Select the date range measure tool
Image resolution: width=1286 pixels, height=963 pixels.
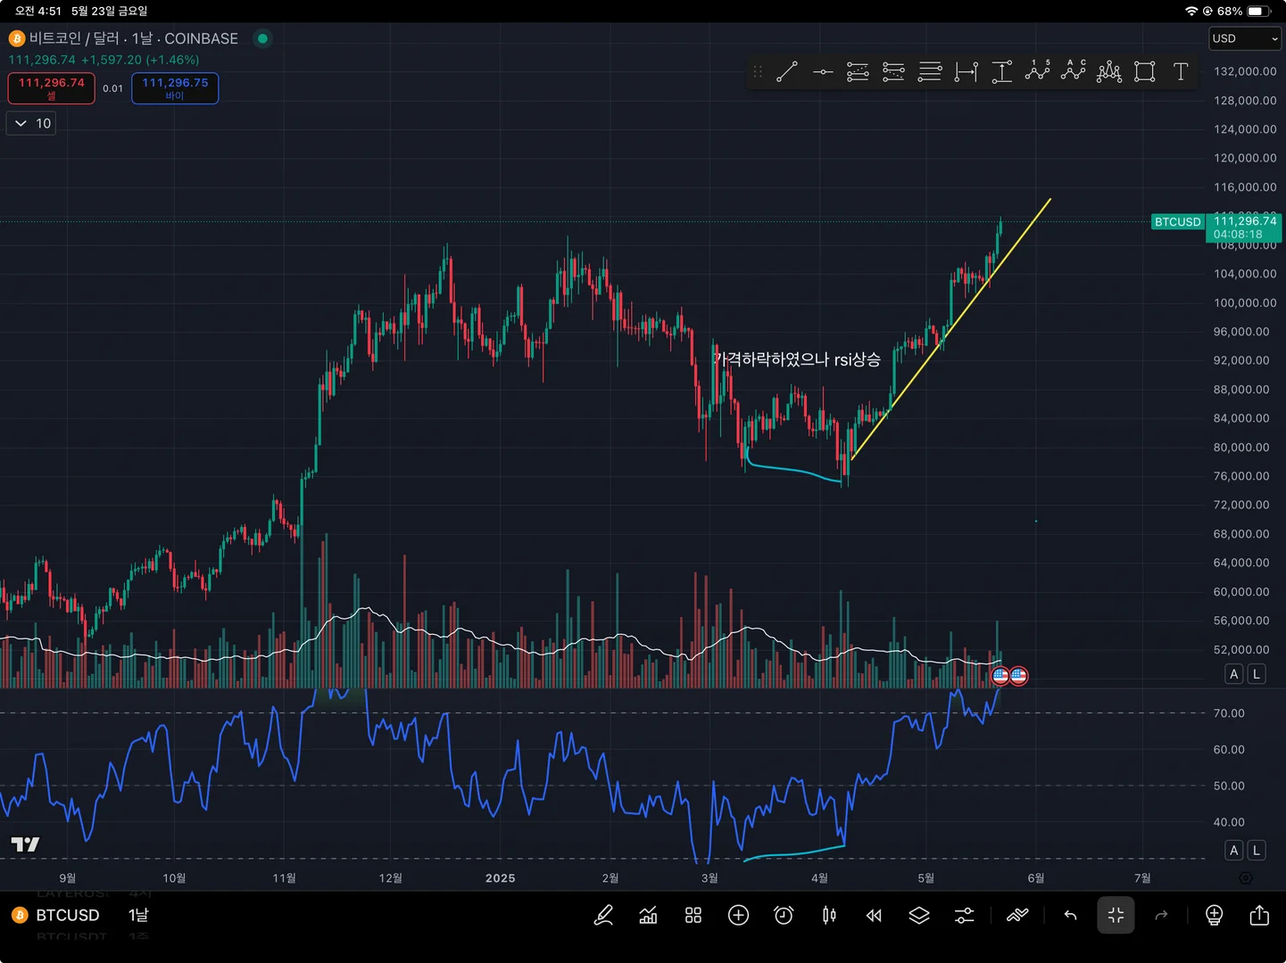pyautogui.click(x=967, y=72)
